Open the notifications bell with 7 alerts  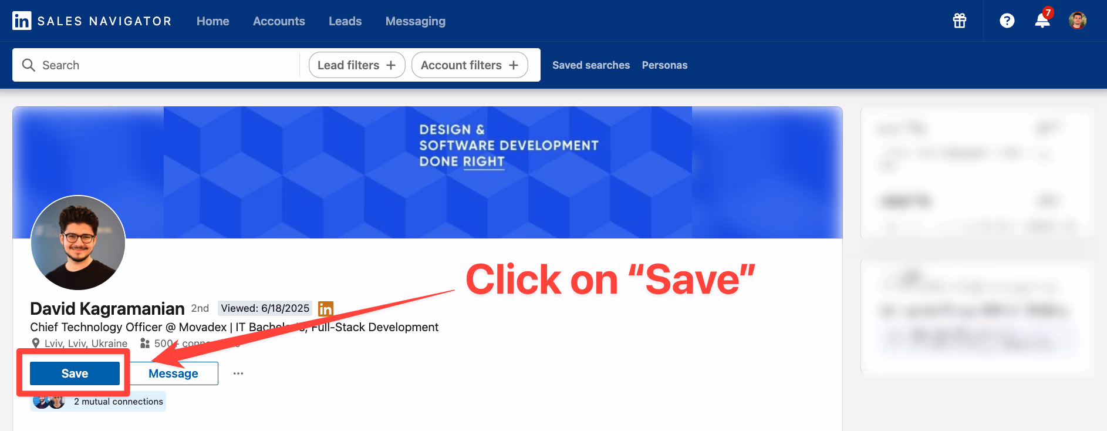click(1043, 19)
